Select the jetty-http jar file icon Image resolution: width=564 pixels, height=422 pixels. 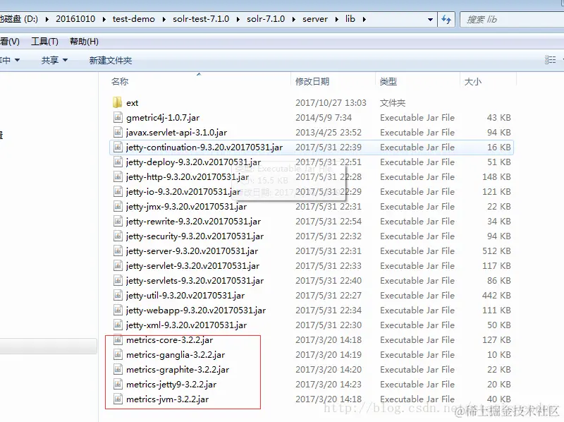[118, 177]
